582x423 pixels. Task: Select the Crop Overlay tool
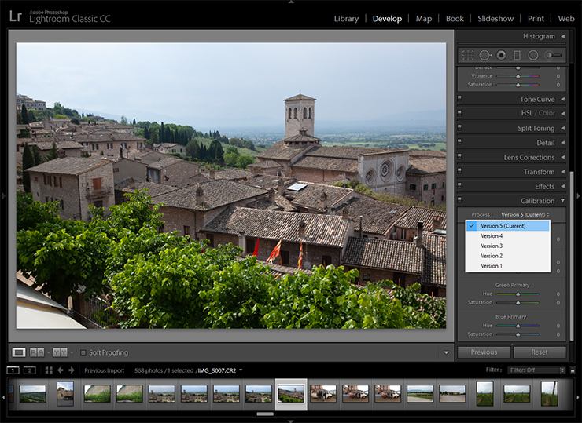pos(468,56)
